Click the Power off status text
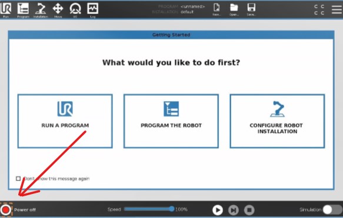The image size is (343, 218). point(25,210)
